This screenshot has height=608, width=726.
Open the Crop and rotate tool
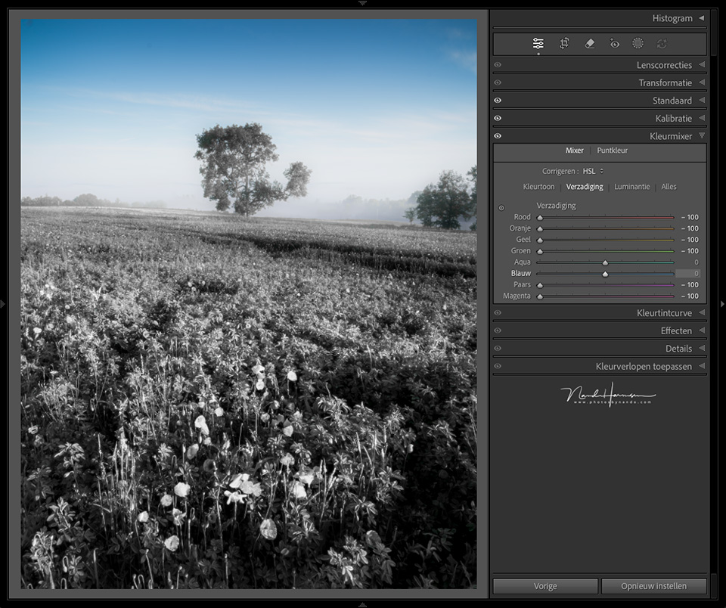(x=564, y=44)
